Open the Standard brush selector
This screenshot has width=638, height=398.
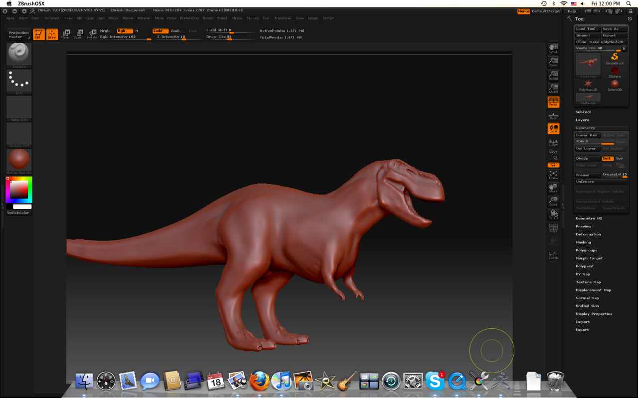coord(19,55)
